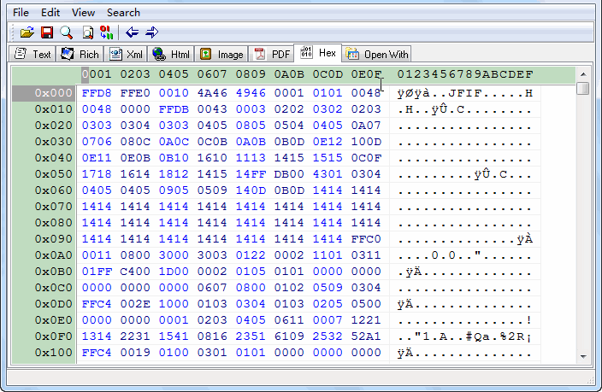This screenshot has height=392, width=602.
Task: Switch to the Rich tab
Action: (80, 55)
